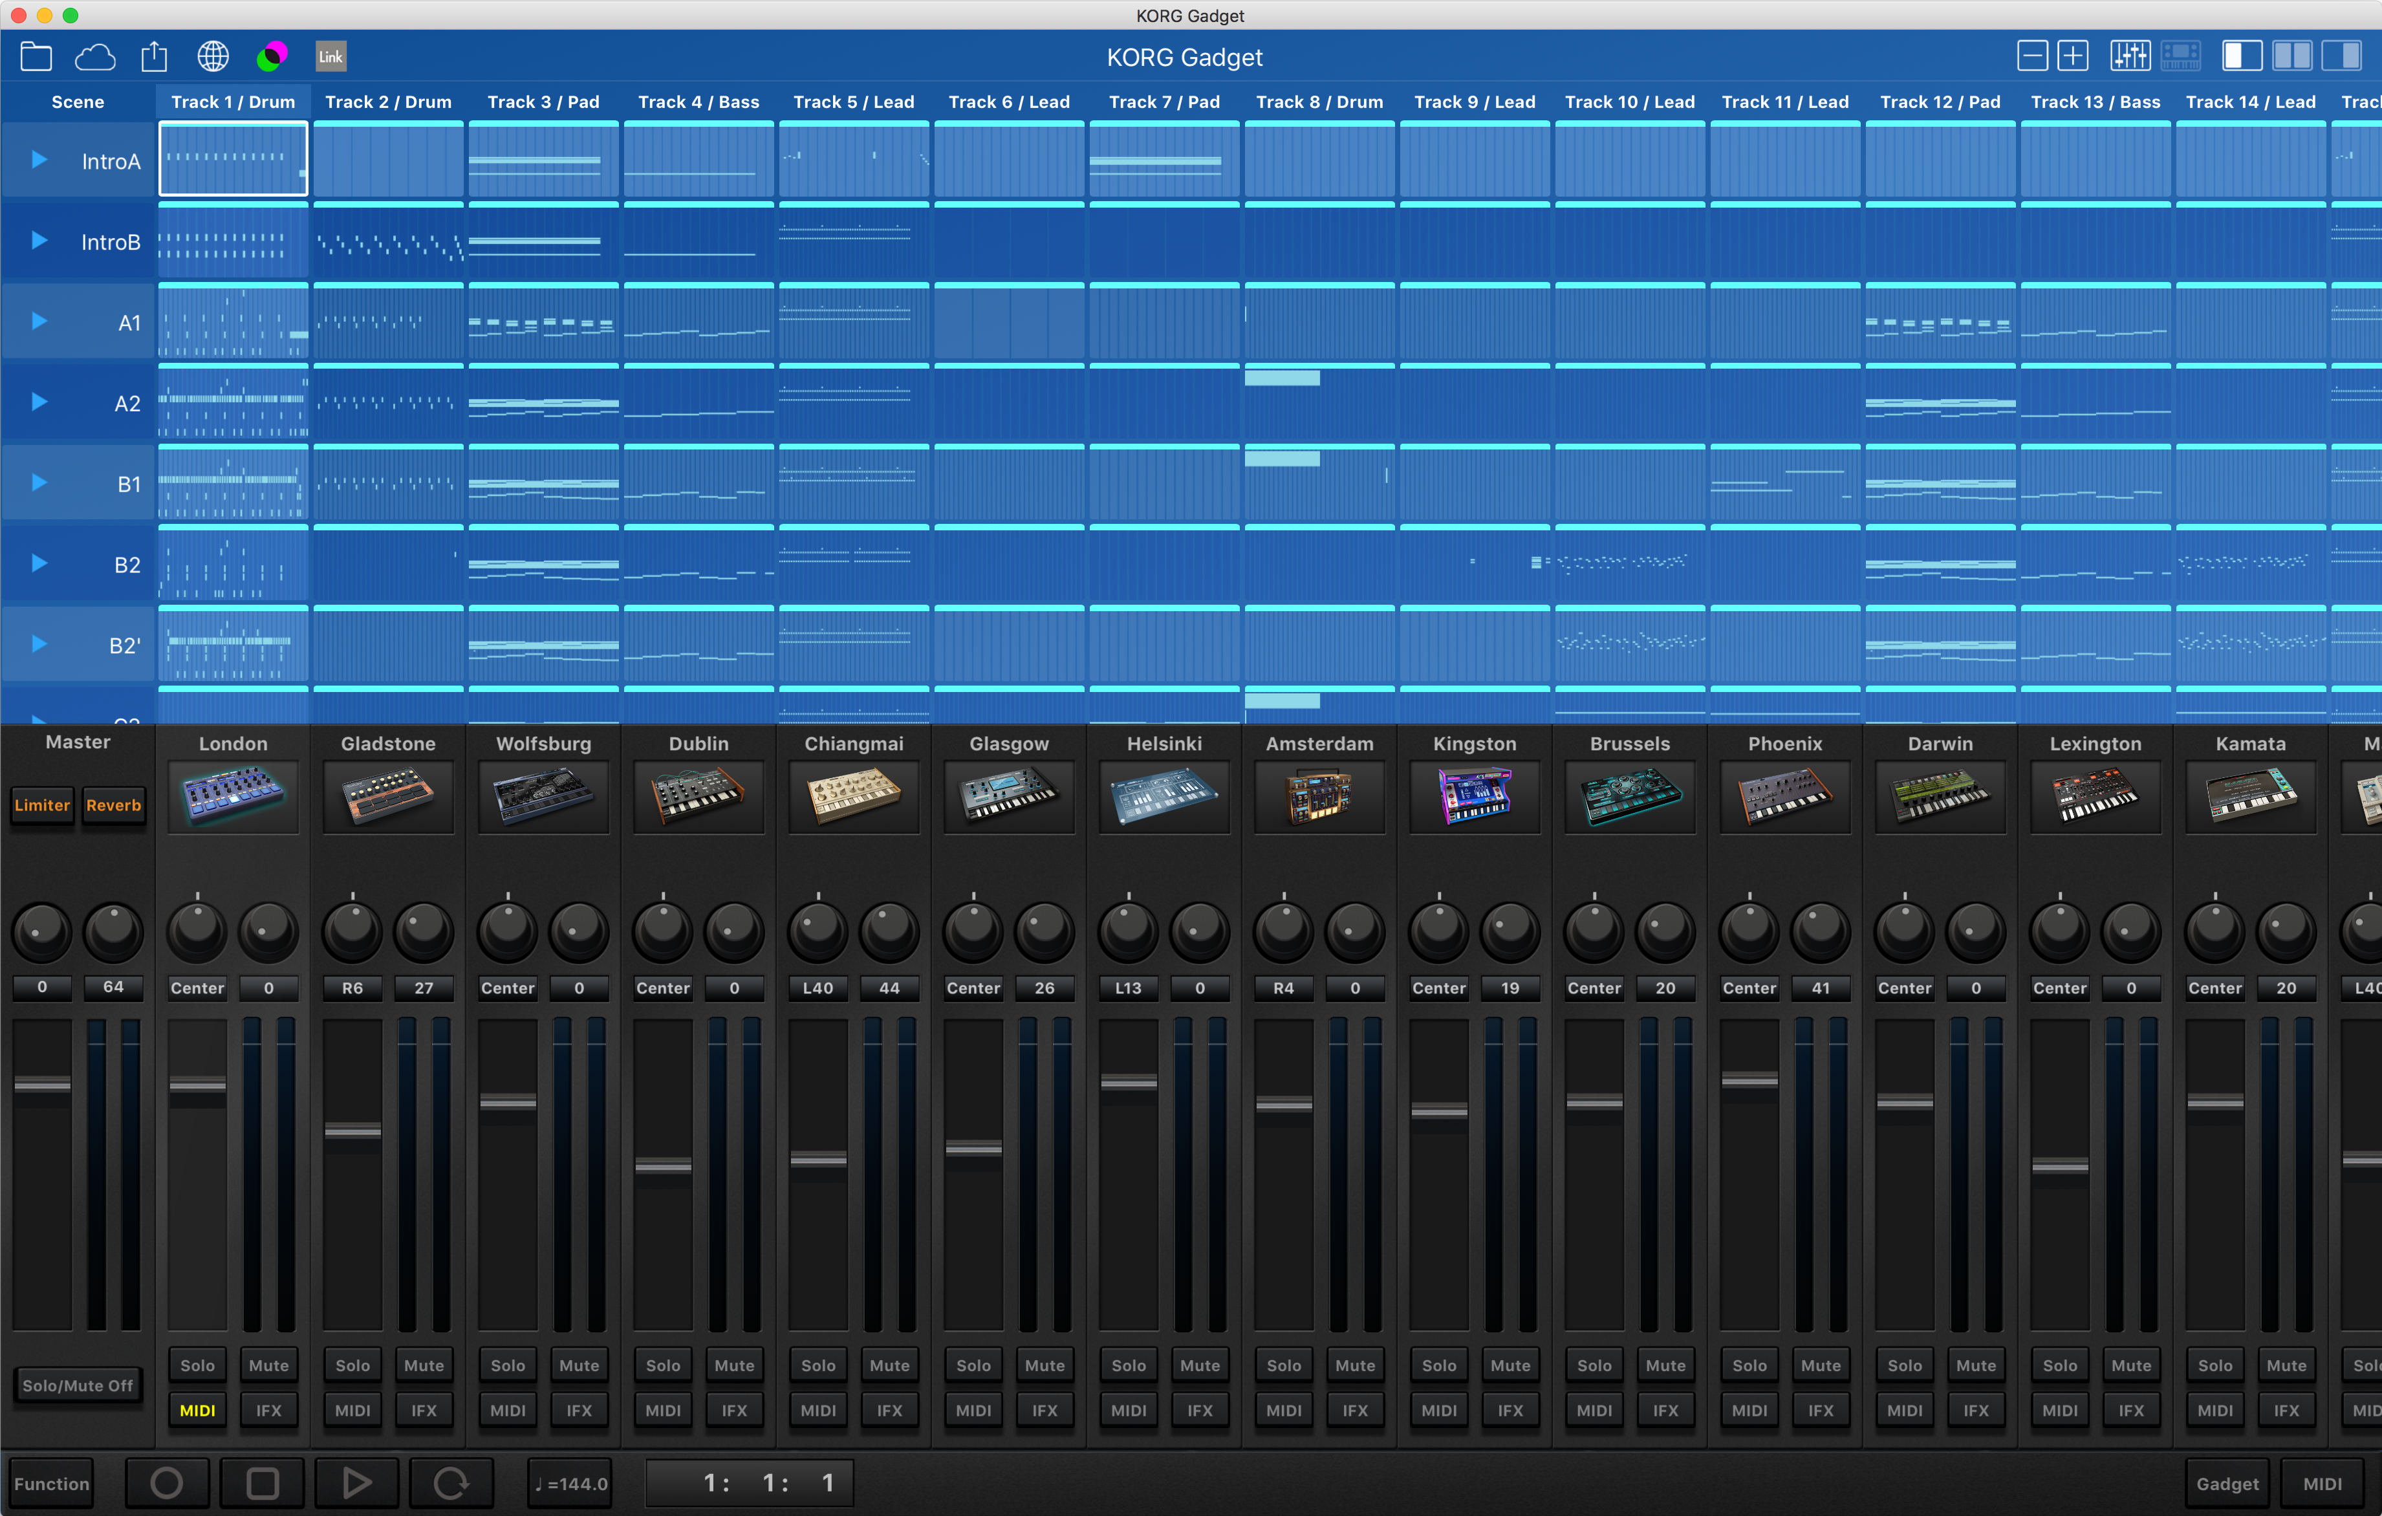Screen dimensions: 2382x1516
Task: Click the minus remove track icon
Action: pos(2032,56)
